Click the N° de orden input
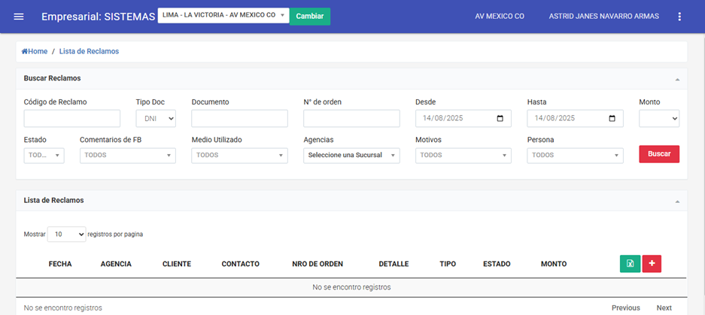Image resolution: width=705 pixels, height=315 pixels. click(x=351, y=119)
